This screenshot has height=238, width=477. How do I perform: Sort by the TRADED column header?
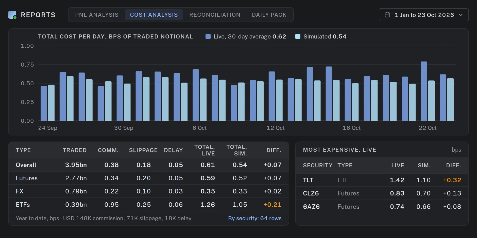coord(75,150)
